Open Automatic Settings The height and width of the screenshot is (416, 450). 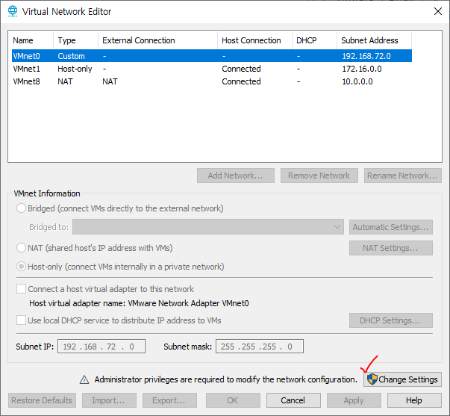coord(391,227)
